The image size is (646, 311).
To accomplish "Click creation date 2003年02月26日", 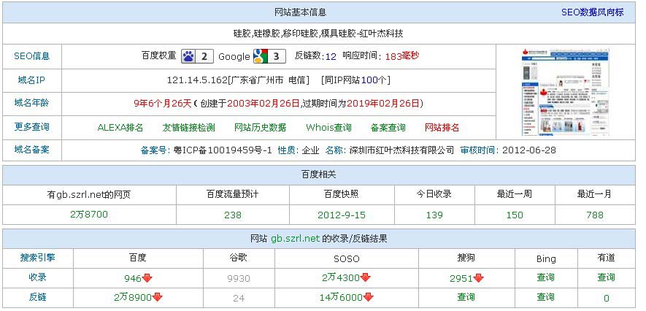I will (264, 104).
